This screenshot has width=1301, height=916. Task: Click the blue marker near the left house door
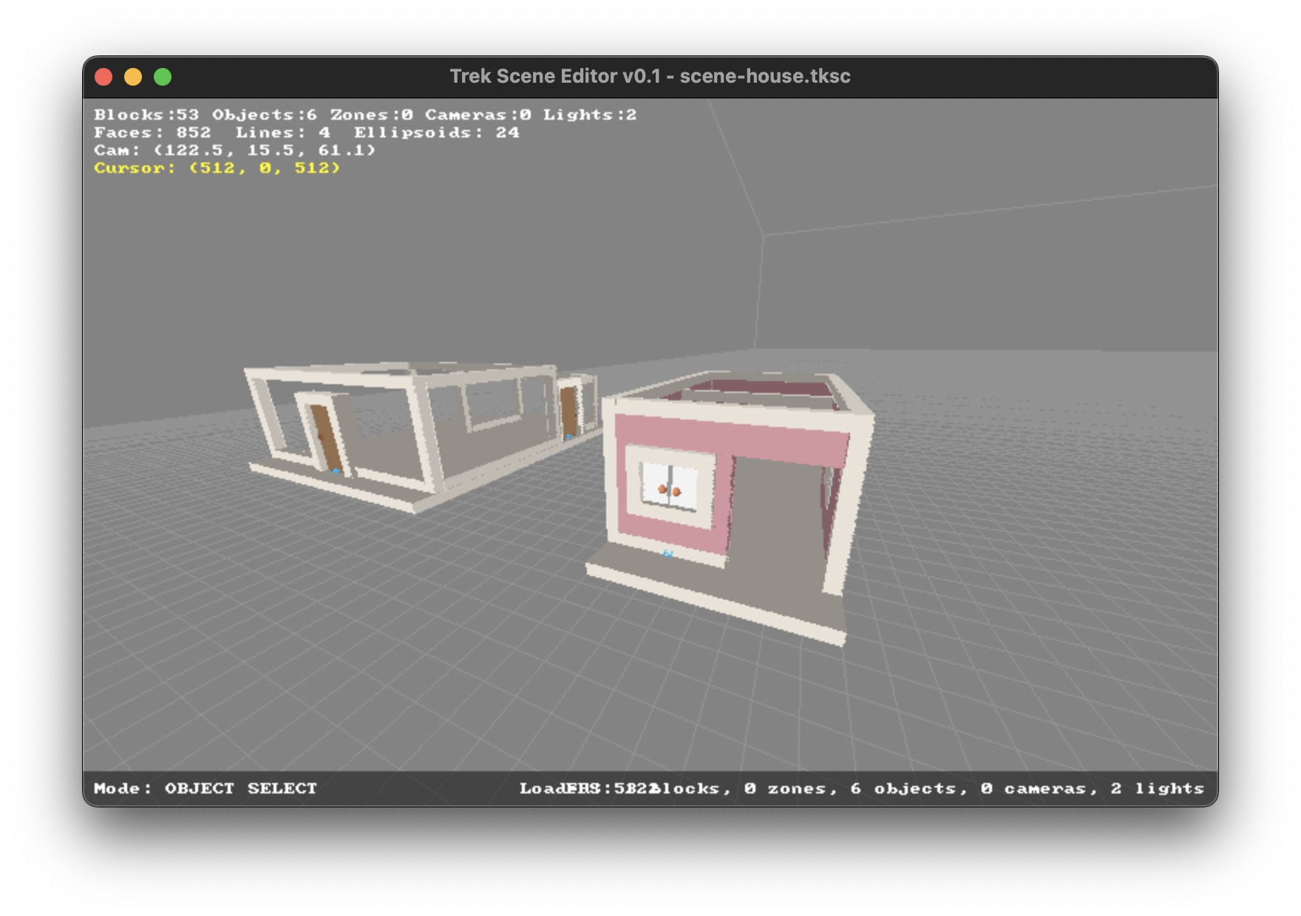click(337, 471)
